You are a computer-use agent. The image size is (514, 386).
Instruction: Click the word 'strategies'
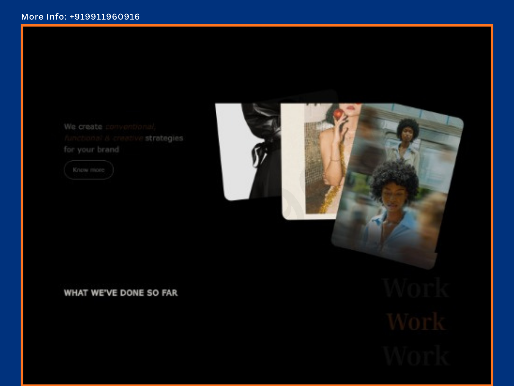click(x=164, y=138)
